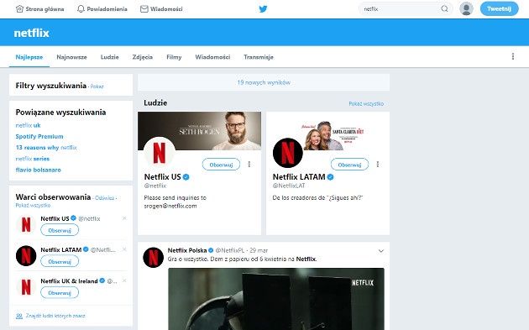
Task: Click Odśwież in Warci obserwowania
Action: [105, 198]
